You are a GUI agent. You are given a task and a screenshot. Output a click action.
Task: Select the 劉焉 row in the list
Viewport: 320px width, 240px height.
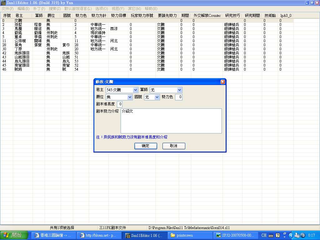click(147, 32)
